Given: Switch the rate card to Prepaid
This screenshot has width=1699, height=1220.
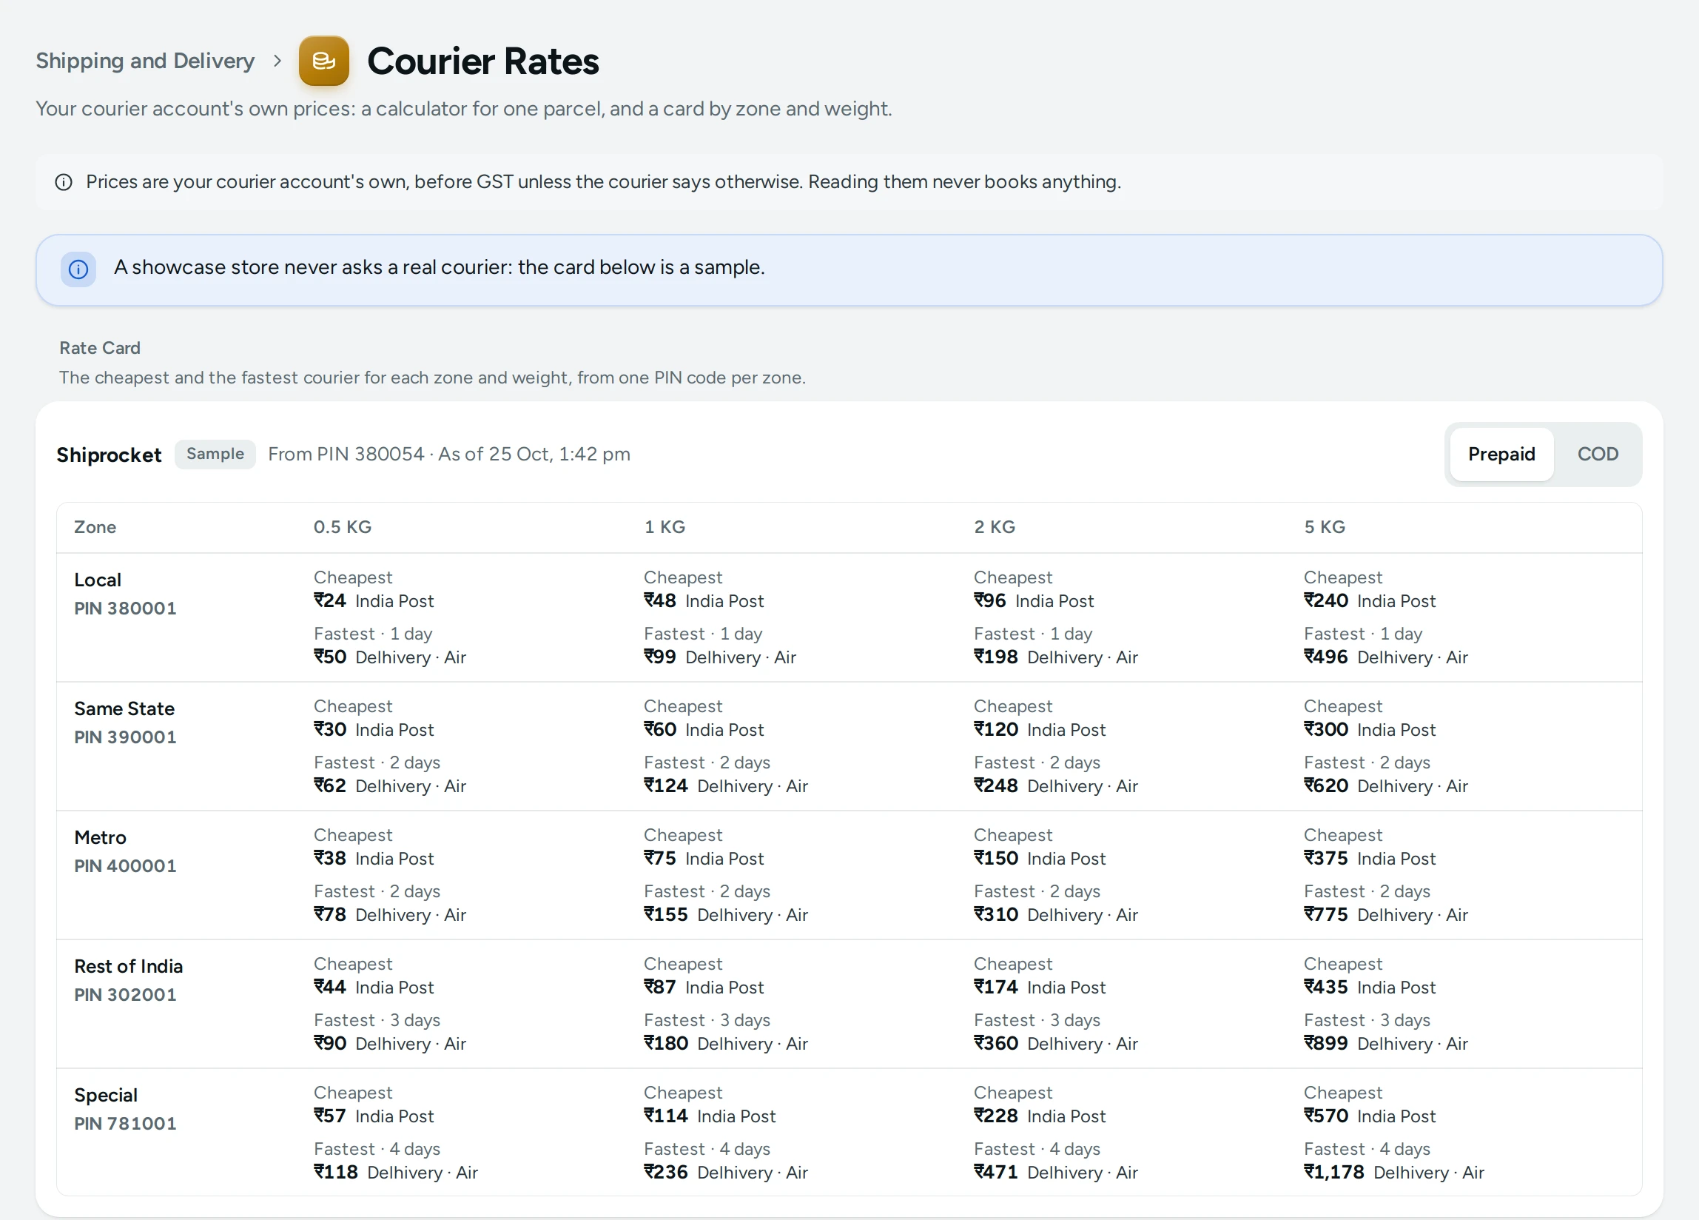Looking at the screenshot, I should point(1501,454).
